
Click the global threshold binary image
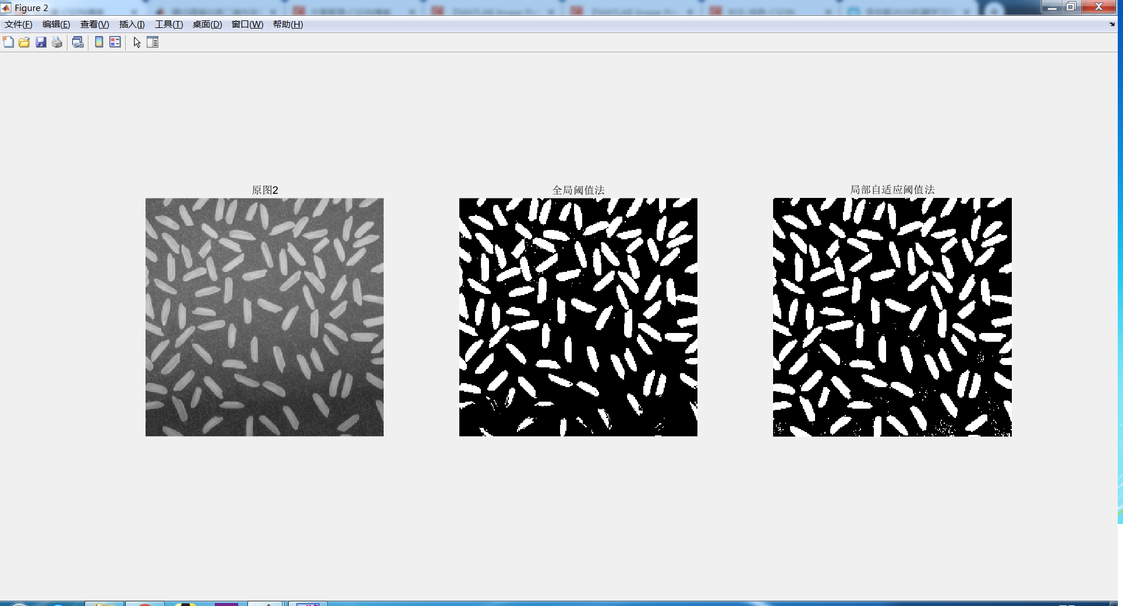[x=578, y=317]
